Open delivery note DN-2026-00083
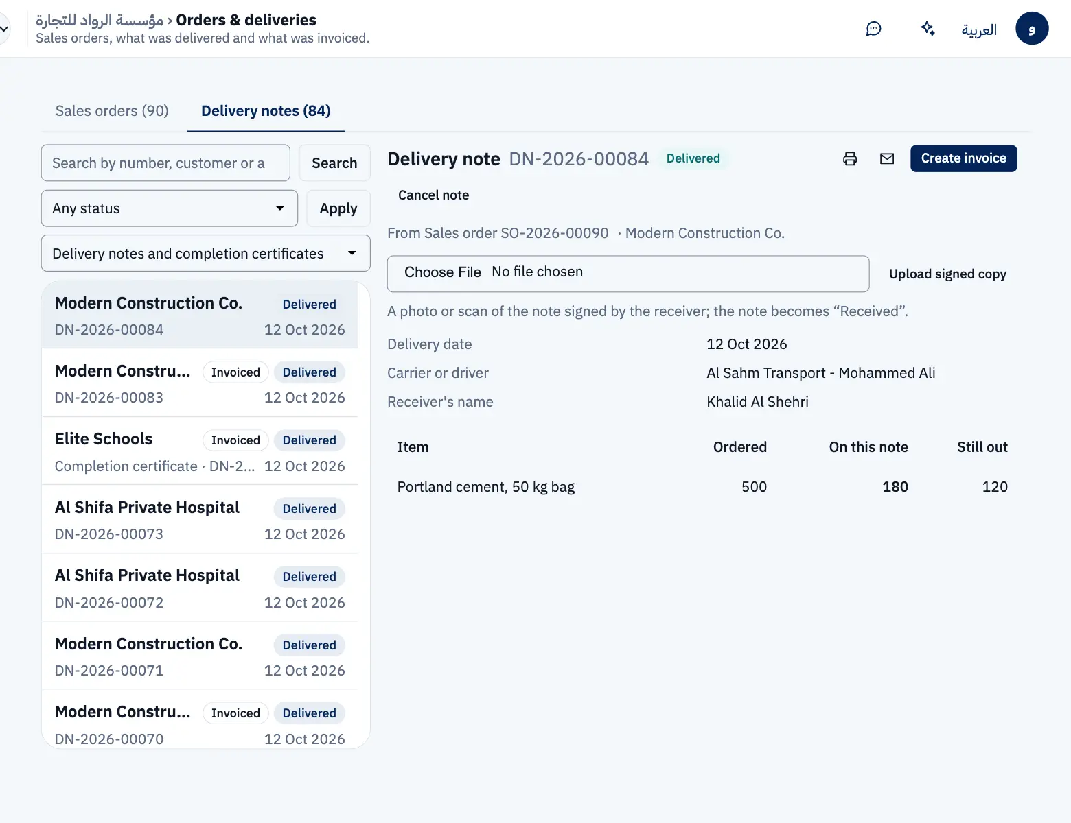This screenshot has height=823, width=1071. 200,383
